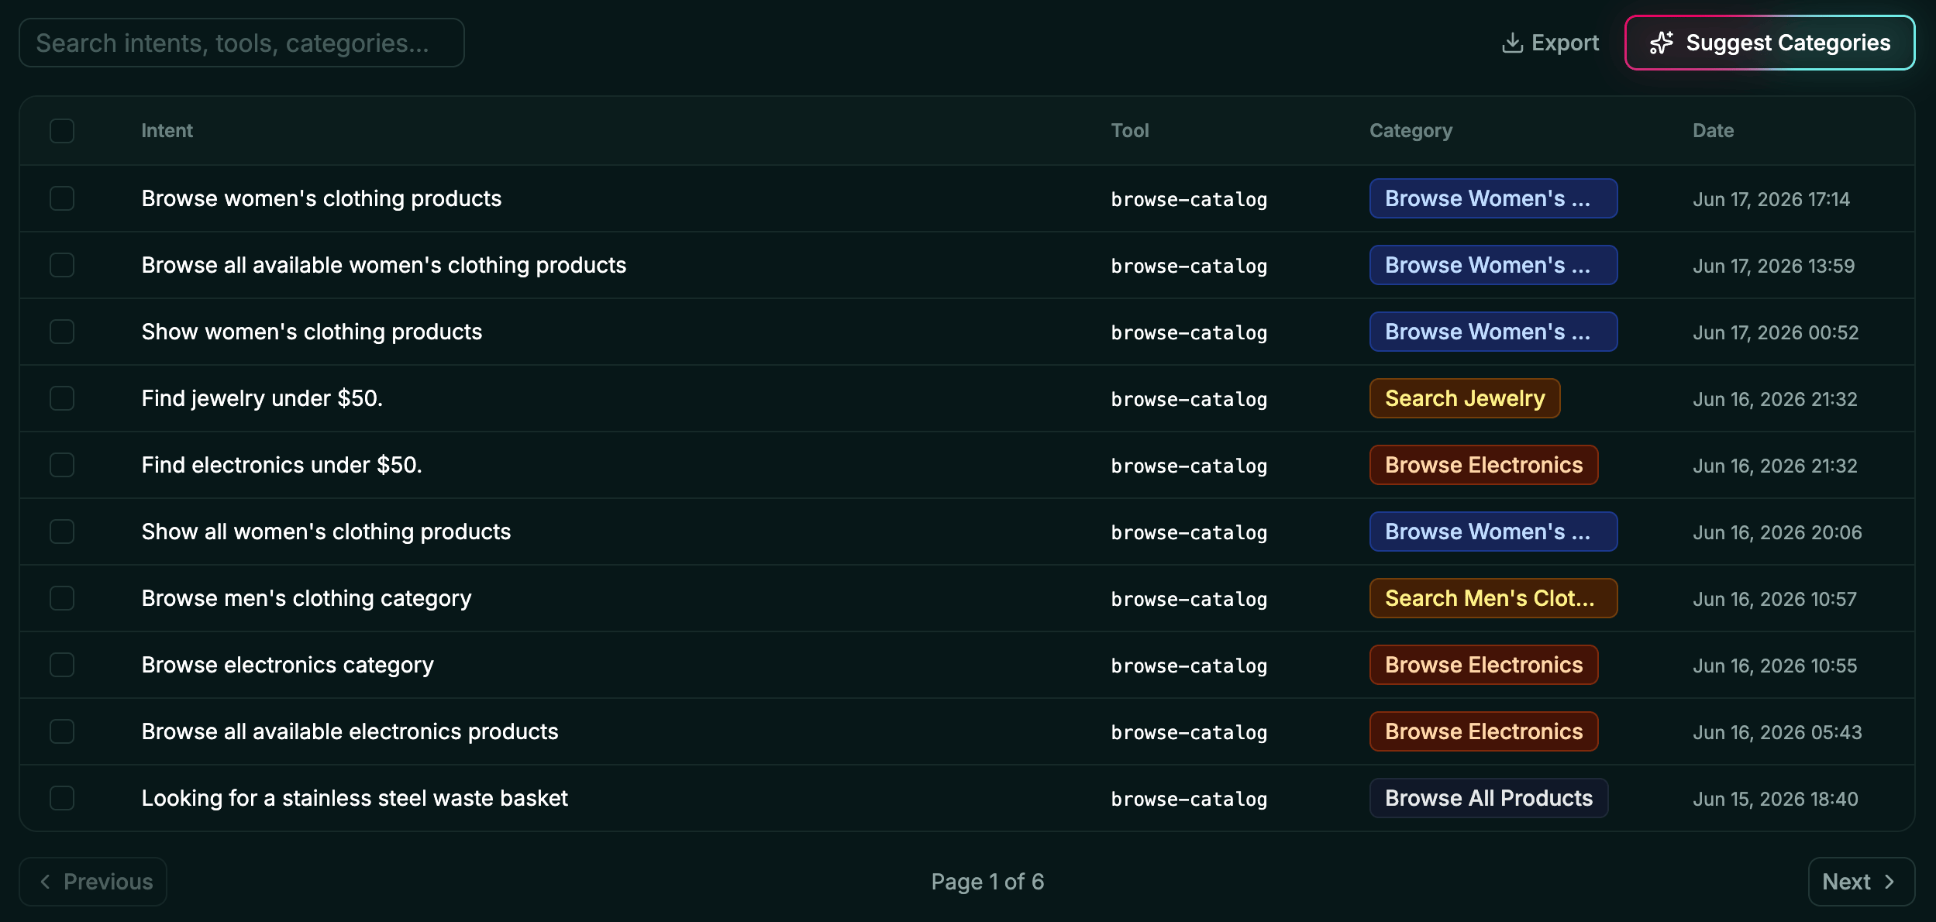Click intent text 'Browse women's clothing products'

(322, 198)
